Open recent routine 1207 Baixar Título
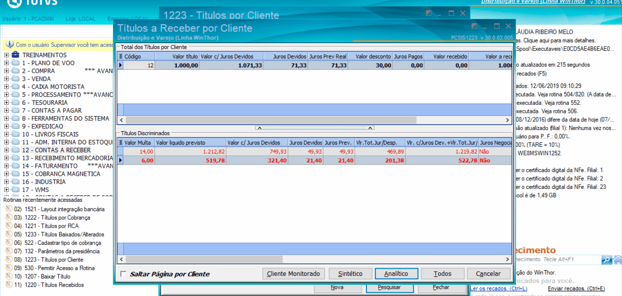 coord(47,277)
